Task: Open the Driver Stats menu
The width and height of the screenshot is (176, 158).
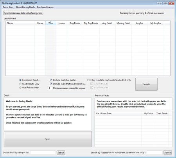Action: point(8,7)
